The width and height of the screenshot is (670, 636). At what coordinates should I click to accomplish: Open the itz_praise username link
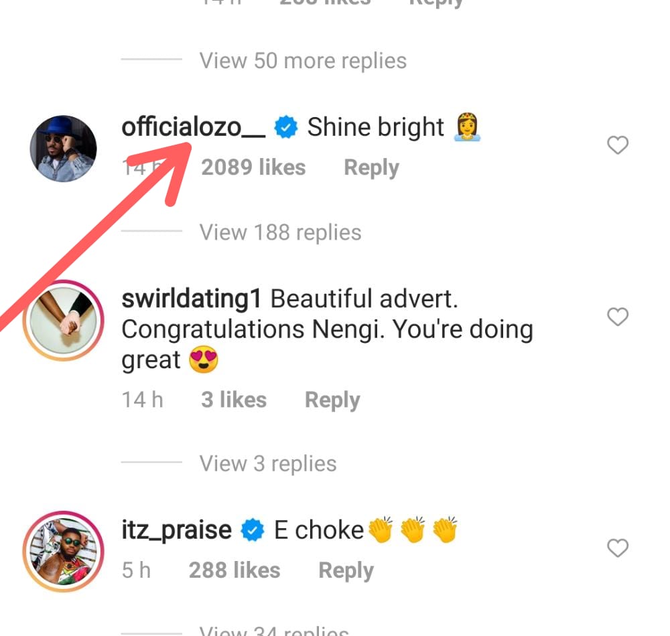coord(176,530)
